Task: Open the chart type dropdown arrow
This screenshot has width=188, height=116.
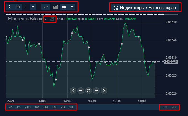Action: (72, 7)
